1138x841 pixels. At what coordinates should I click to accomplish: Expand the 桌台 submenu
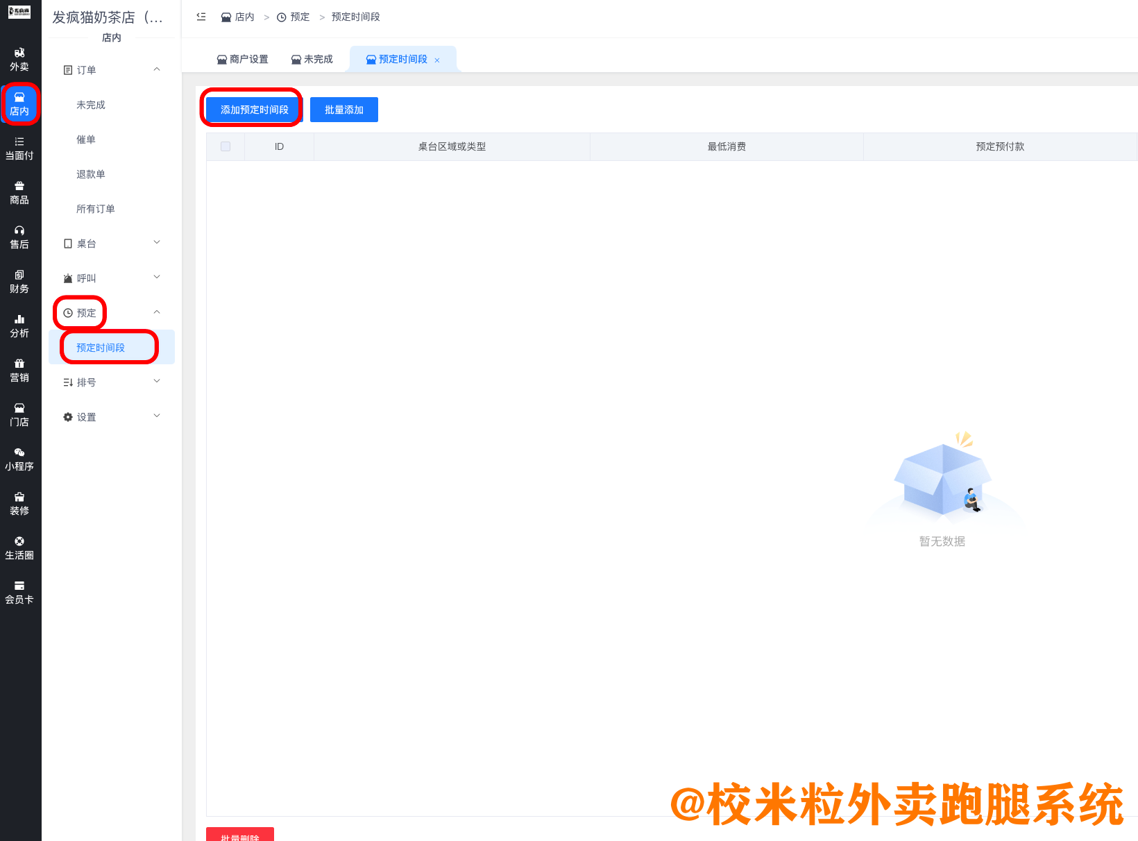(x=111, y=243)
